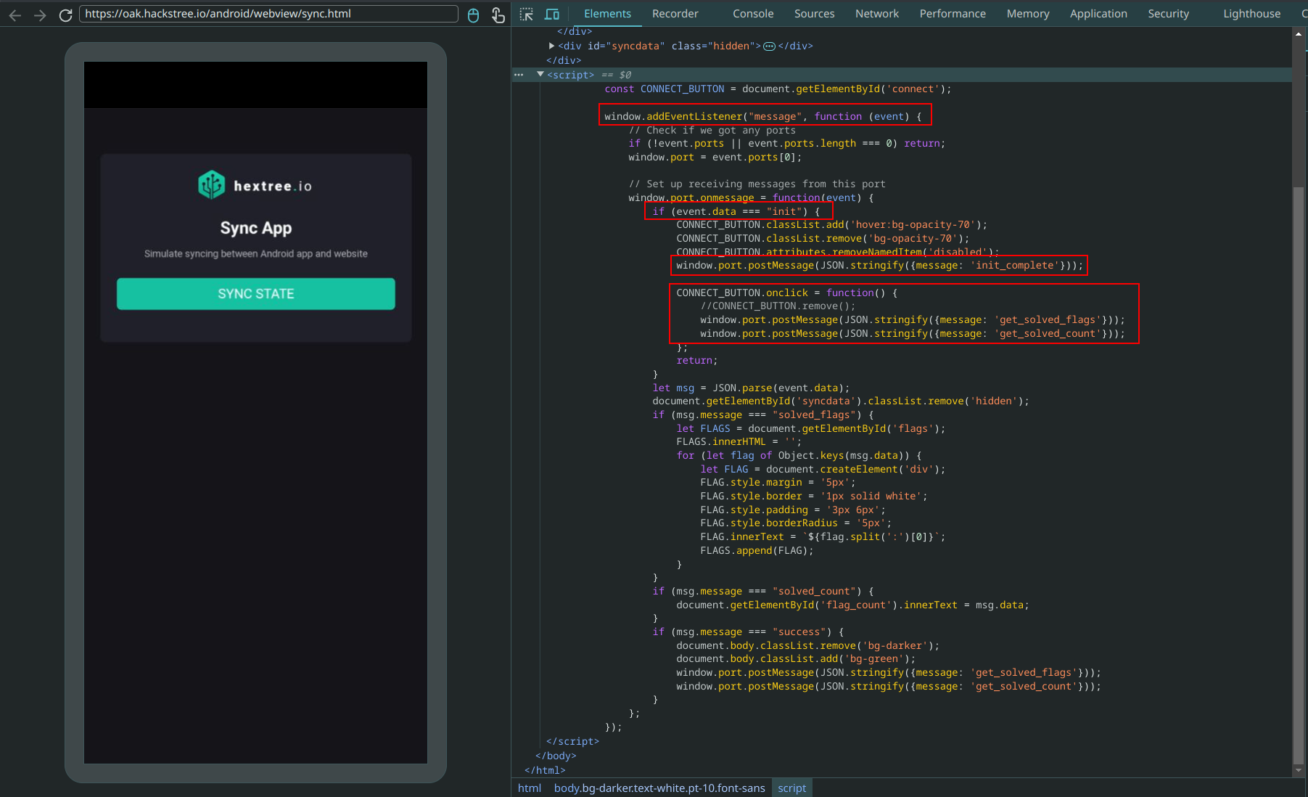
Task: Expand the syncdata div node
Action: [551, 46]
